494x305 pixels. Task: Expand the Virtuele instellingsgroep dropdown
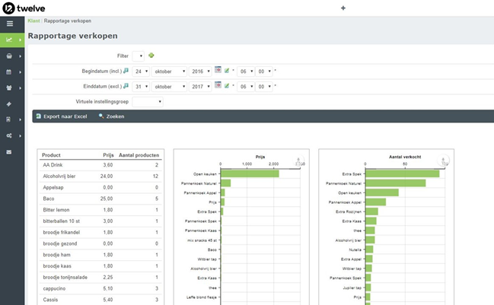pos(148,101)
